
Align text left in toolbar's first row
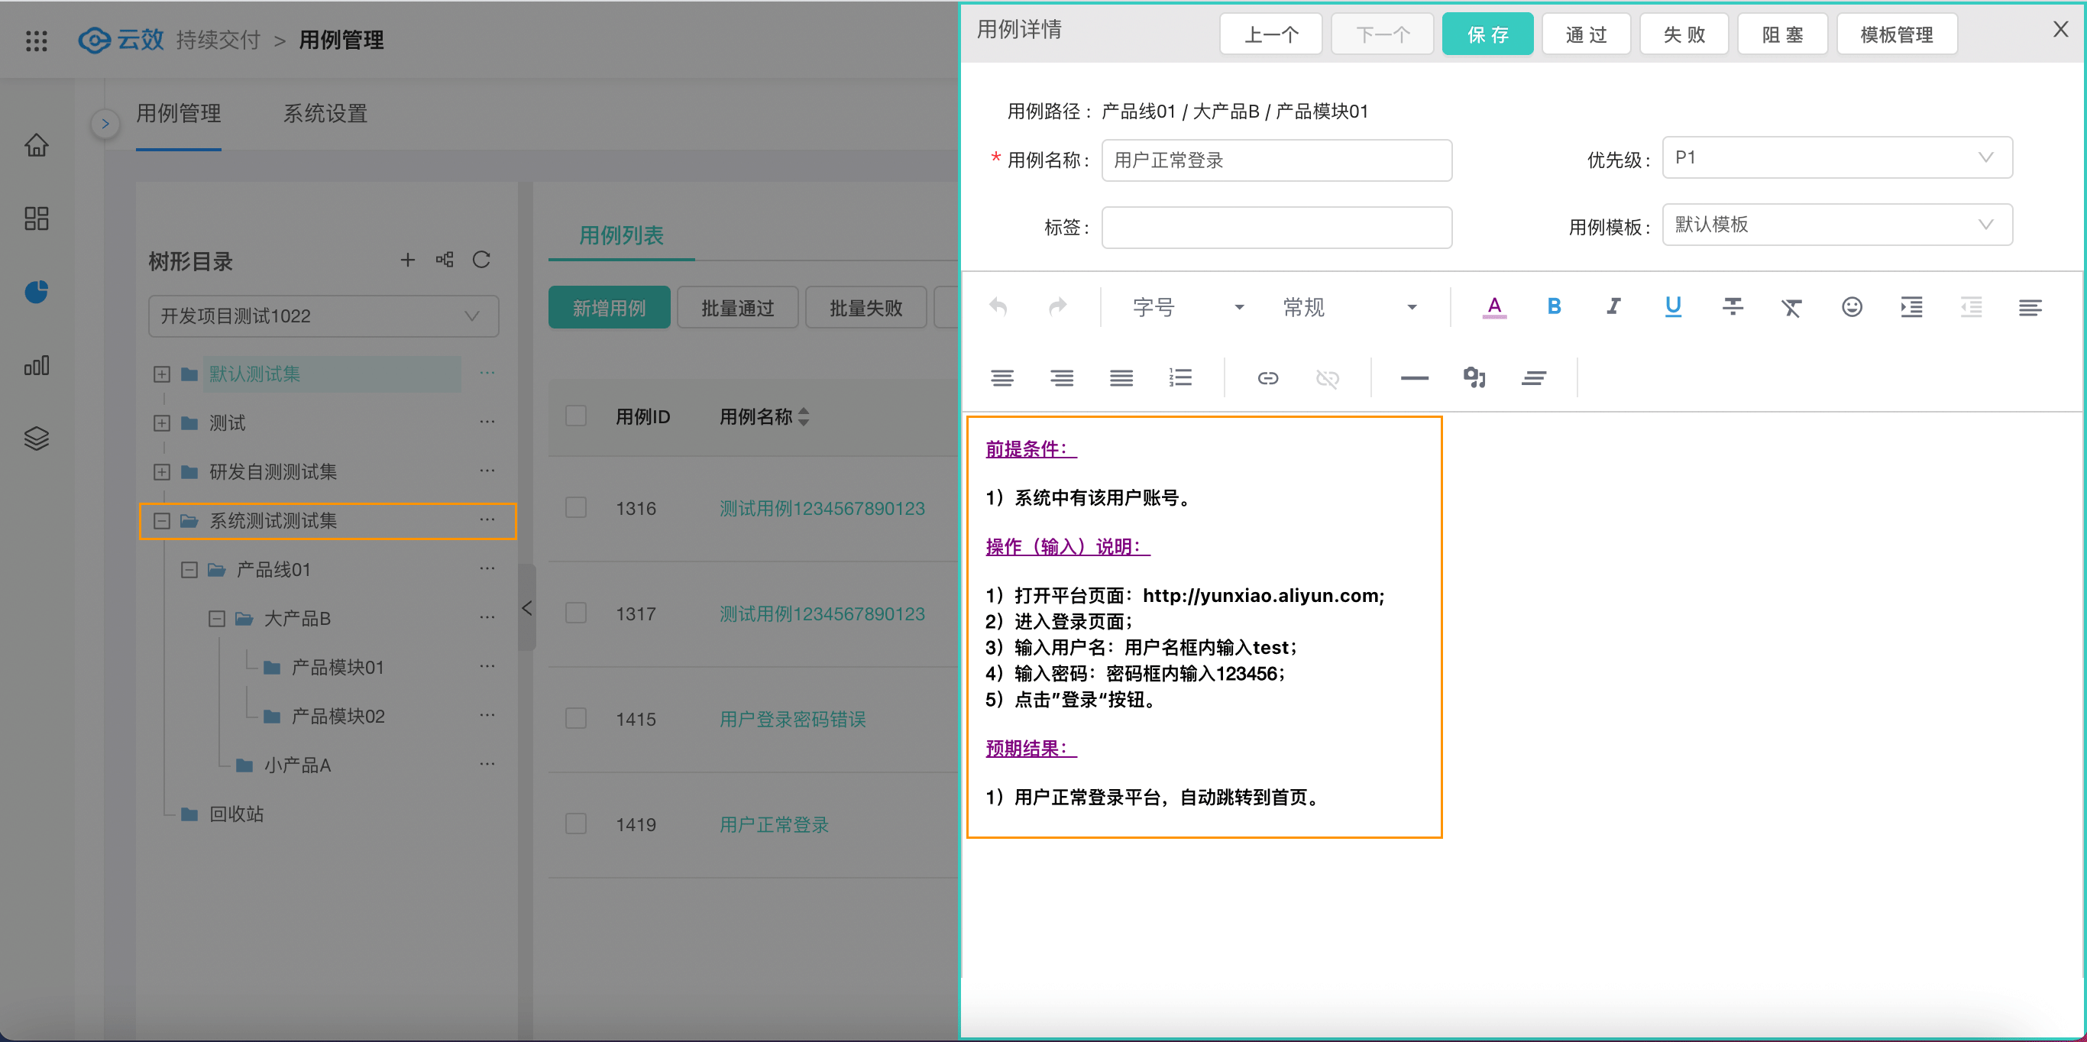coord(2030,307)
